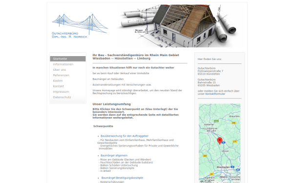Open the Baumängel Beseitigungskonzepte link

pos(122,178)
